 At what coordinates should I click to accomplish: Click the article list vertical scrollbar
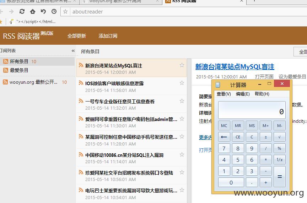pyautogui.click(x=189, y=131)
